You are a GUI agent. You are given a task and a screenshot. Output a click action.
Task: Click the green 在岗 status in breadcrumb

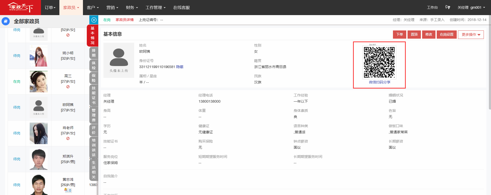[x=107, y=20]
